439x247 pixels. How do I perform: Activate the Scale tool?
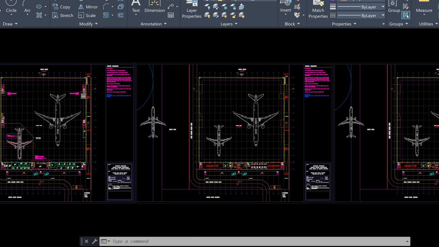pyautogui.click(x=87, y=15)
